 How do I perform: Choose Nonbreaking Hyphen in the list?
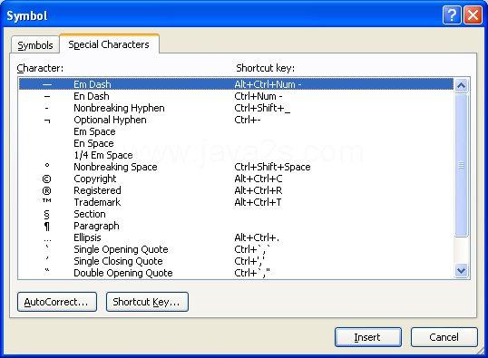coord(236,108)
